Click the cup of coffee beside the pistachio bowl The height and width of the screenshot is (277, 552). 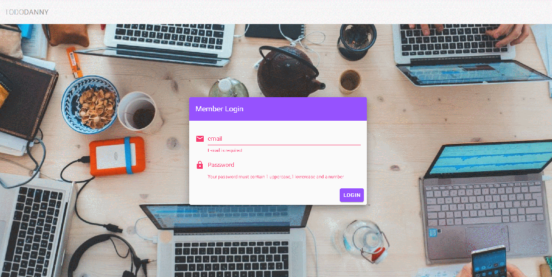(140, 112)
